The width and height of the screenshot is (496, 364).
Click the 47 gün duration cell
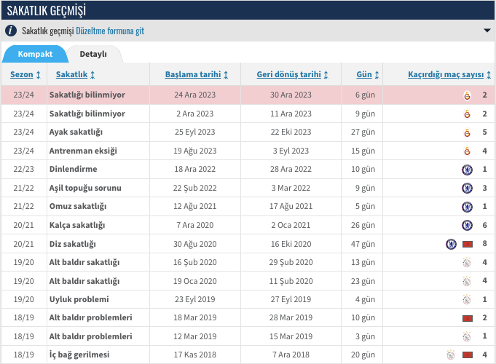tap(363, 244)
